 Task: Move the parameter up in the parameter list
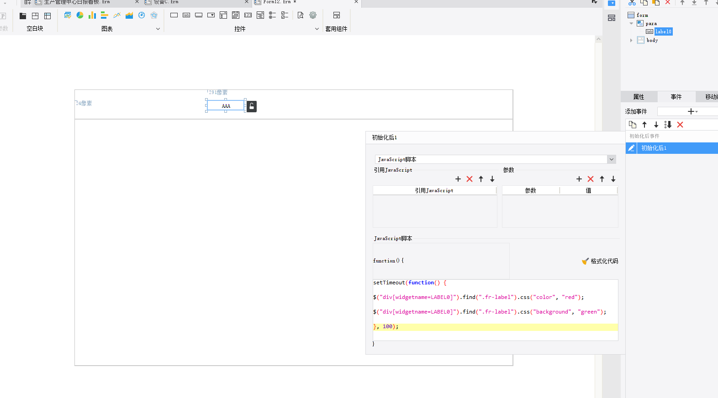pyautogui.click(x=602, y=179)
